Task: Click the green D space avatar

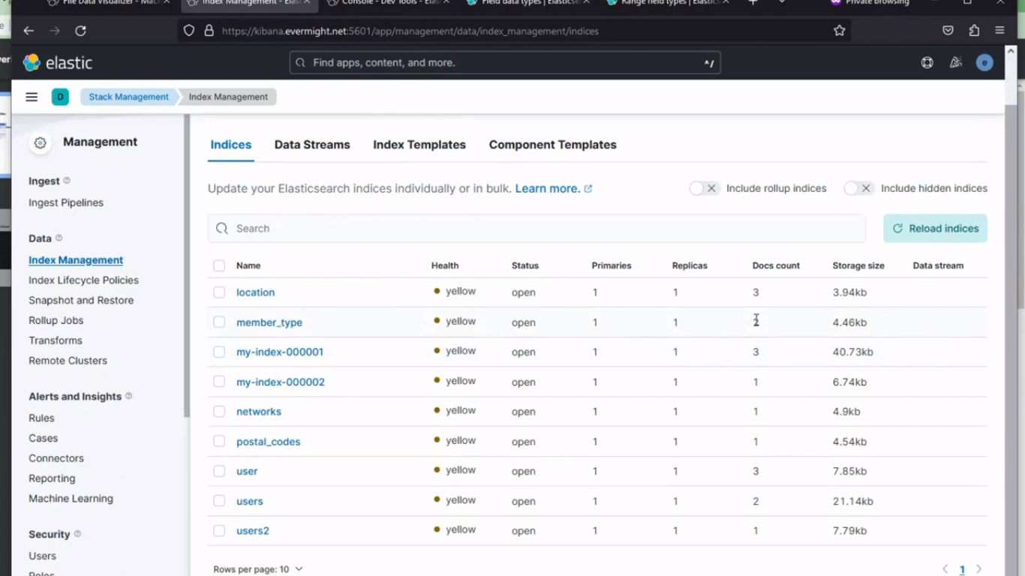Action: point(60,97)
